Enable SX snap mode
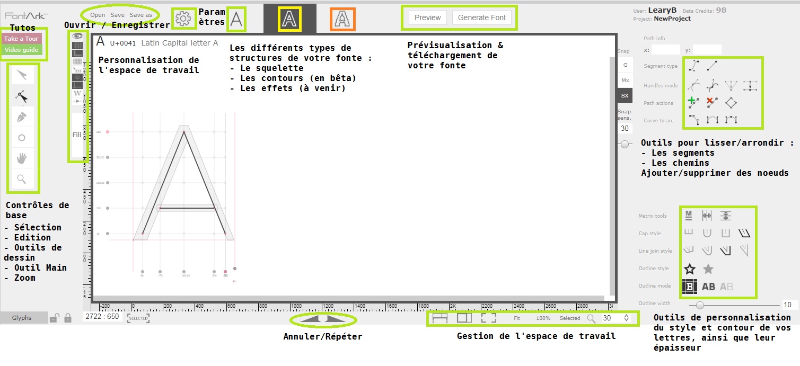 (625, 96)
